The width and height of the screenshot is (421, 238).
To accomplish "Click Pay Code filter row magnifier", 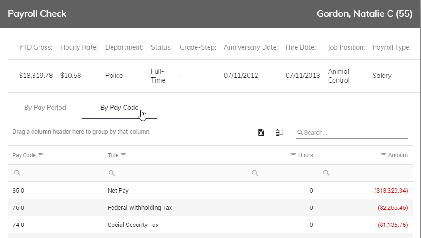I will pos(18,173).
